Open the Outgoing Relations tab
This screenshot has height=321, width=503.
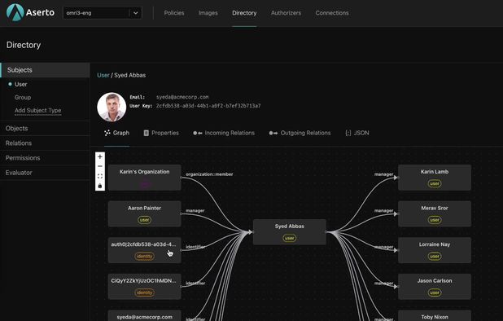(300, 133)
